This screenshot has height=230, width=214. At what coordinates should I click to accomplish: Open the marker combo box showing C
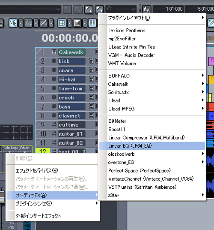point(121,9)
